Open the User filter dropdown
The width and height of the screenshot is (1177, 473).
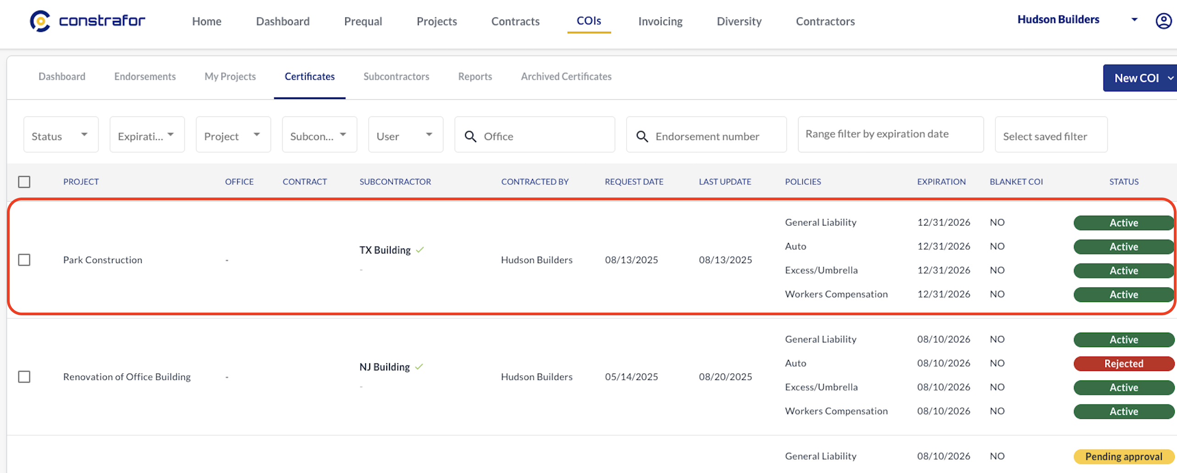point(406,135)
